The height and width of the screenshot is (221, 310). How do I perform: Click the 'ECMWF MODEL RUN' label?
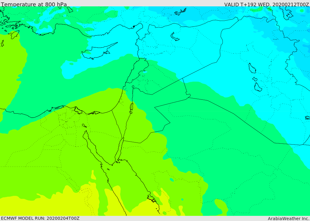pos(23,218)
